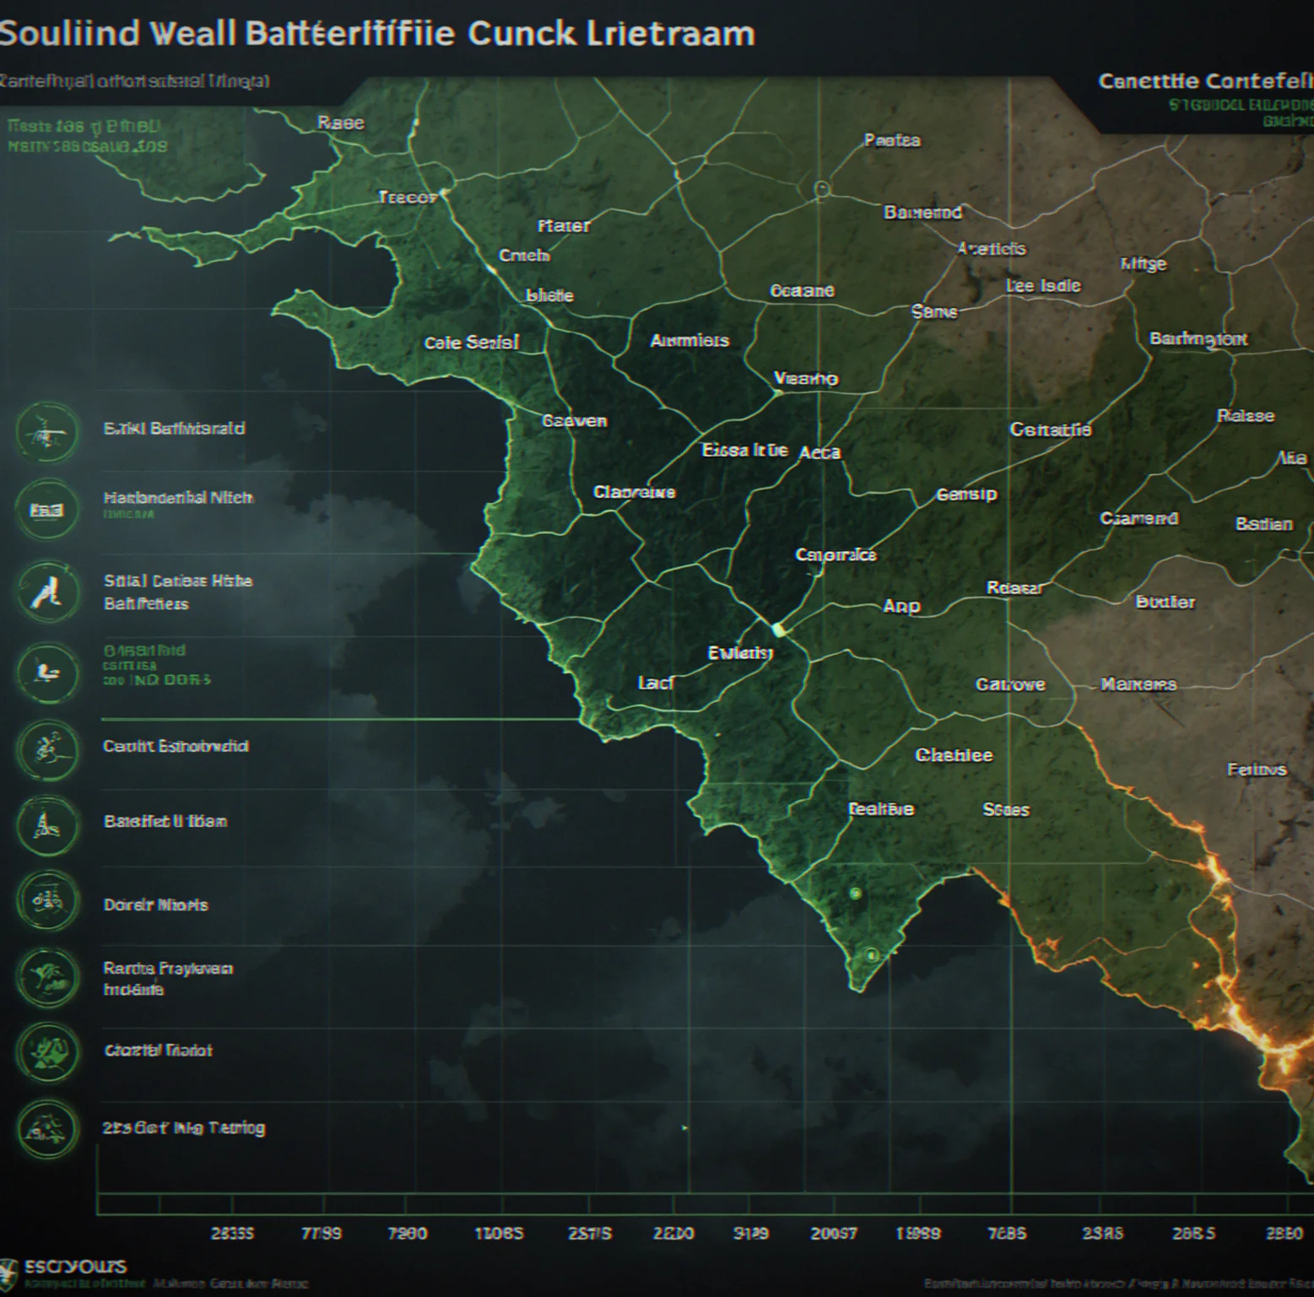Select the 'Cale Sesial' map label
Screen dimensions: 1314x1297
471,343
